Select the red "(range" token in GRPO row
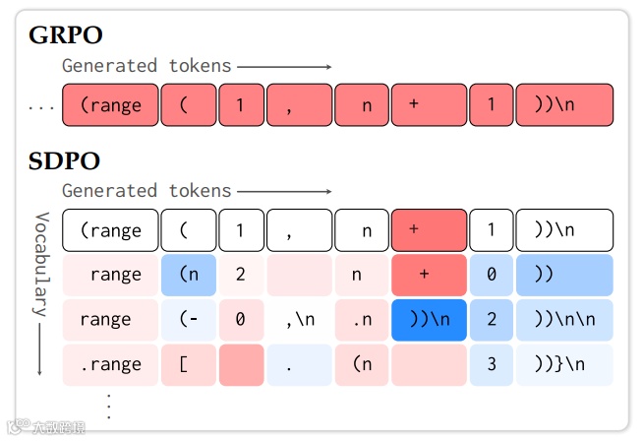 [x=110, y=105]
